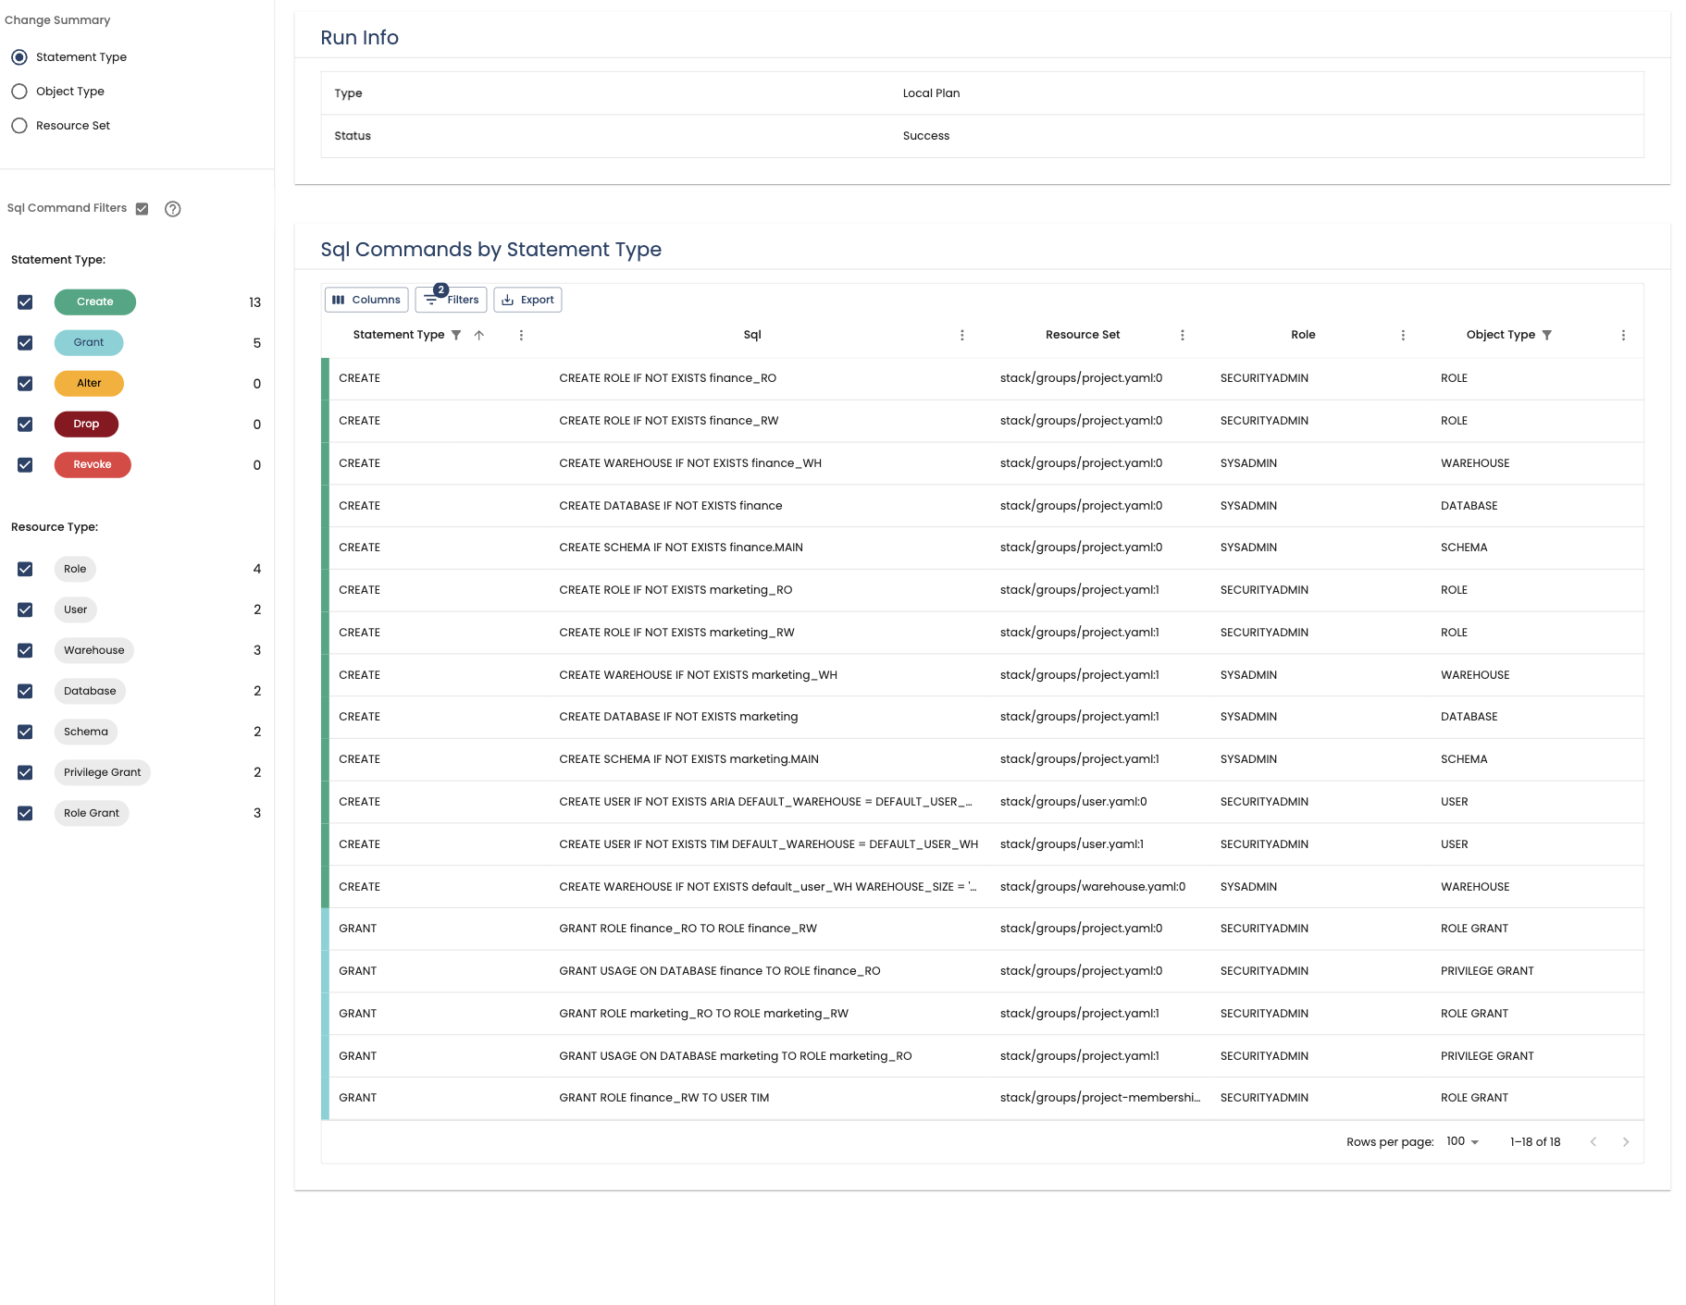The height and width of the screenshot is (1305, 1686).
Task: Open the Sql column kebab menu
Action: click(x=962, y=335)
